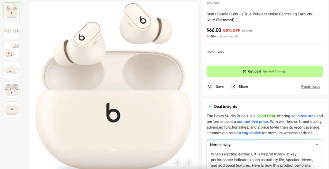The height and width of the screenshot is (169, 329).
Task: Collapse the "Here is why" section
Action: pyautogui.click(x=317, y=145)
